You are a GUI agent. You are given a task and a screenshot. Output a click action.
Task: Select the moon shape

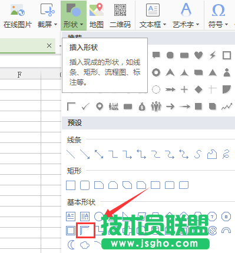tap(71, 245)
